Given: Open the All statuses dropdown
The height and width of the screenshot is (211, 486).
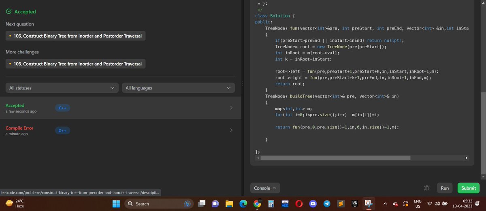Looking at the screenshot, I should click(62, 88).
